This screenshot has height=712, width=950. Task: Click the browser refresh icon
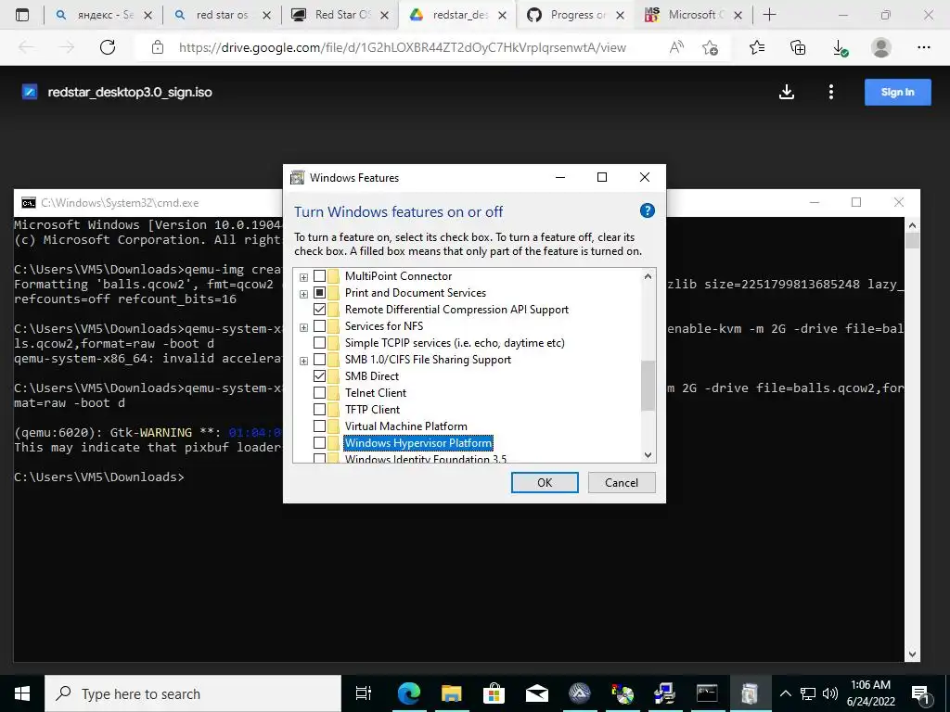(108, 47)
